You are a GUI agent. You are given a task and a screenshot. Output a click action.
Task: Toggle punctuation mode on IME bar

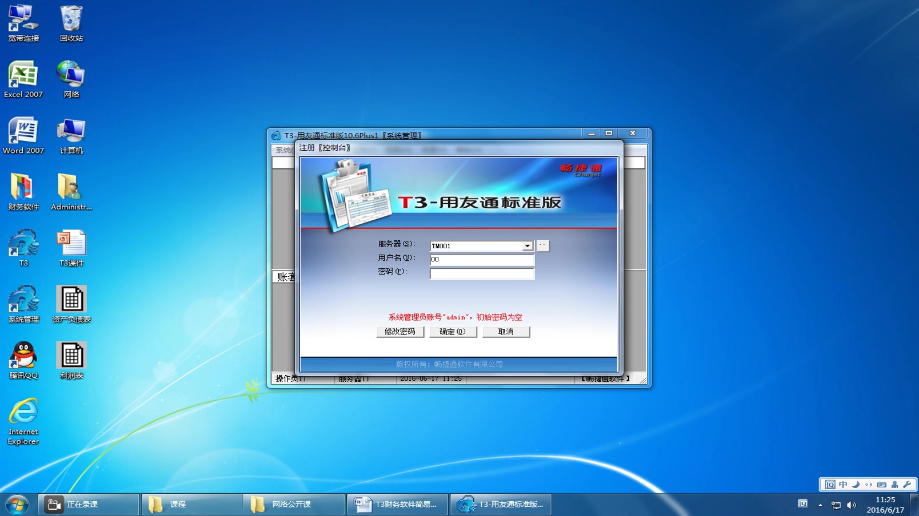[869, 485]
